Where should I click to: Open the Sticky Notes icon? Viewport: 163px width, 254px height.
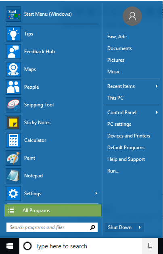click(x=13, y=123)
